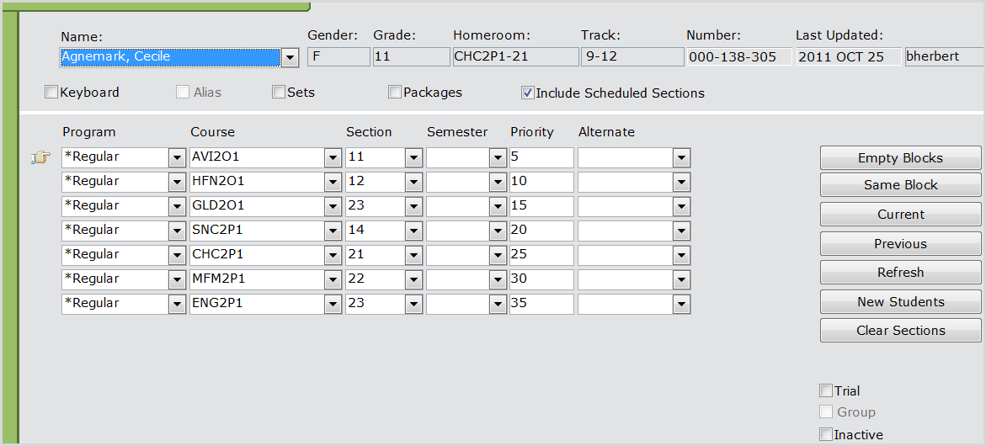986x446 pixels.
Task: Click the Priority field showing 25
Action: (x=541, y=256)
